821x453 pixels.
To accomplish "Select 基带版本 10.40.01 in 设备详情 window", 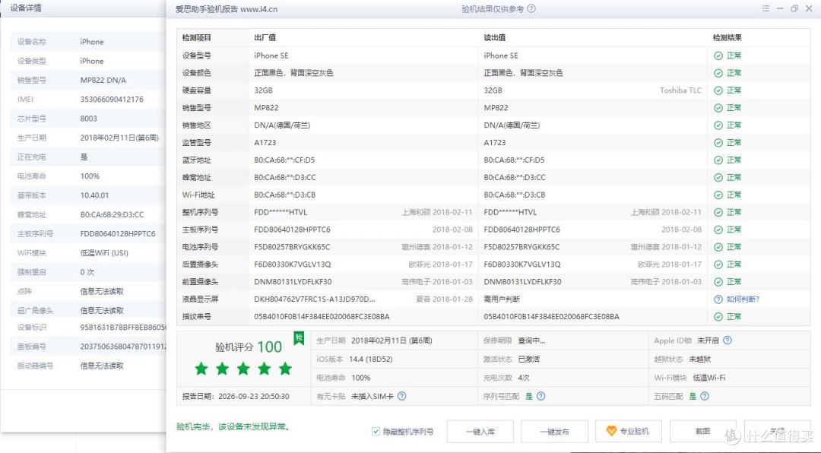I will point(94,195).
